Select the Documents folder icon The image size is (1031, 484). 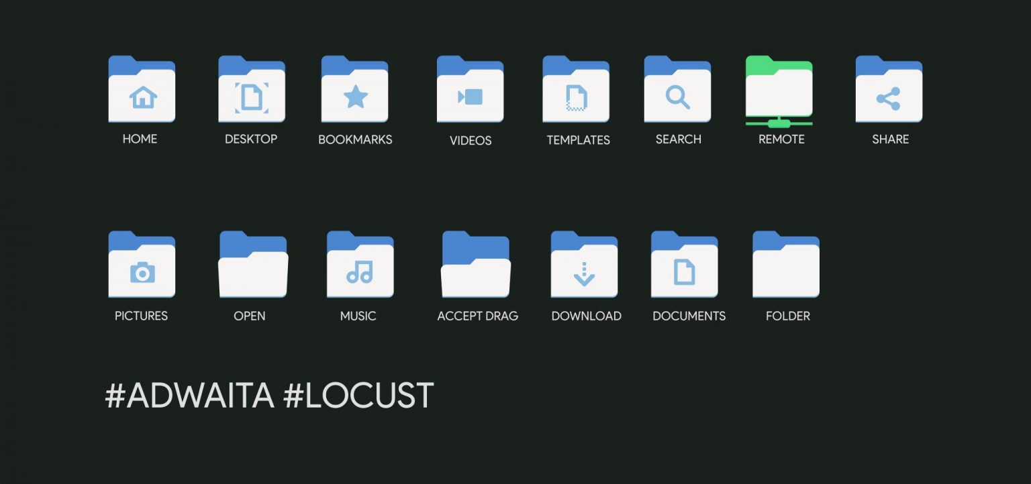click(x=685, y=265)
